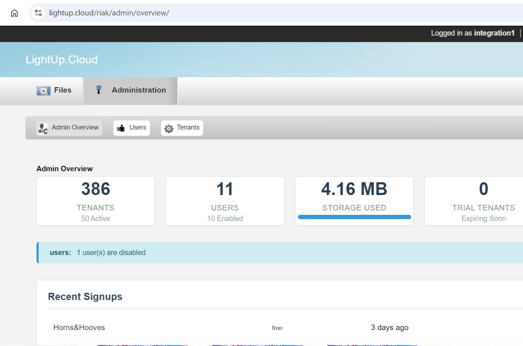Click the 50 Active label

pyautogui.click(x=96, y=218)
